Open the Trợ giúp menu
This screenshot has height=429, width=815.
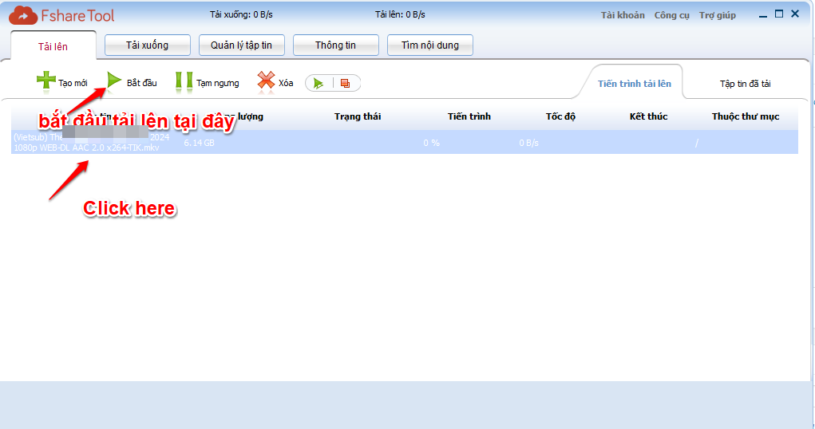click(x=717, y=15)
